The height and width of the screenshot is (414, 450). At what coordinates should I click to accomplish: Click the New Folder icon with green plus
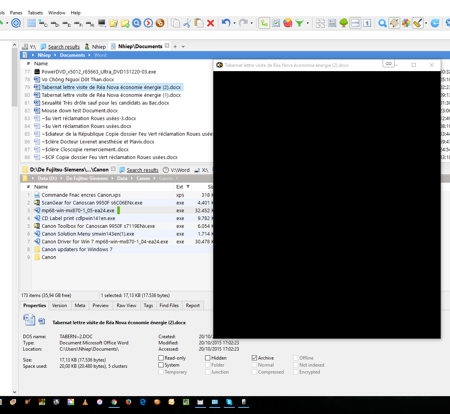[x=125, y=23]
